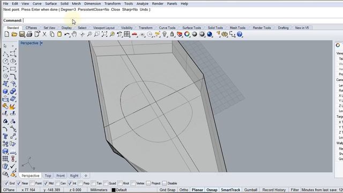The image size is (343, 193).
Task: Click the black Default layer color swatch
Action: [114, 190]
